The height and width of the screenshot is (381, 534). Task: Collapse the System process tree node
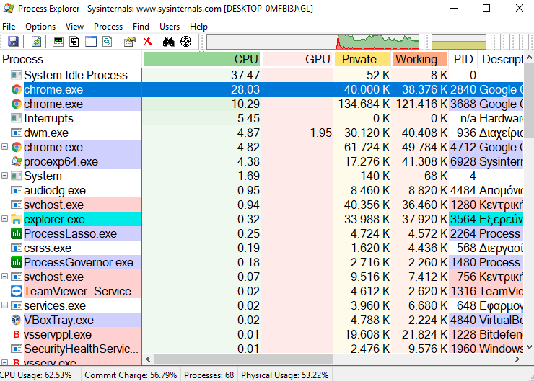[x=5, y=176]
